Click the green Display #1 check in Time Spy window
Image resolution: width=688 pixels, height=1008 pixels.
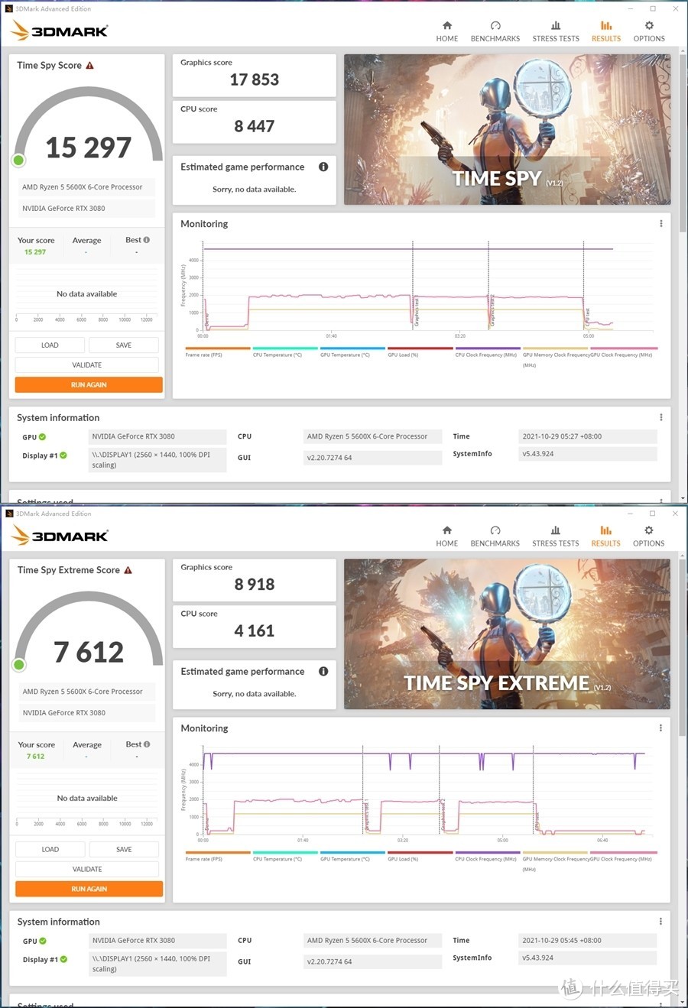point(63,455)
